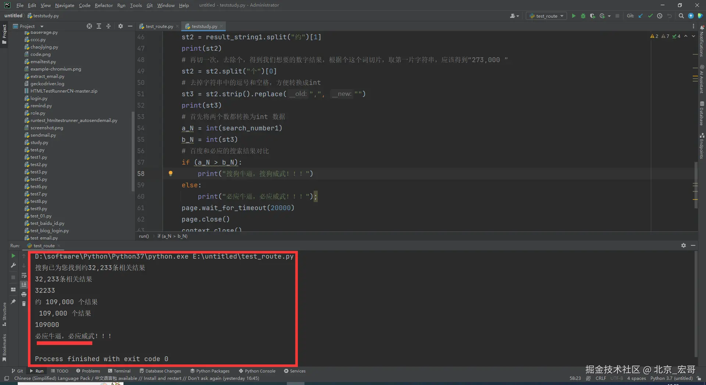Screen dimensions: 706x385
Task: Toggle the Structure tool window stripe button
Action: pos(4,314)
